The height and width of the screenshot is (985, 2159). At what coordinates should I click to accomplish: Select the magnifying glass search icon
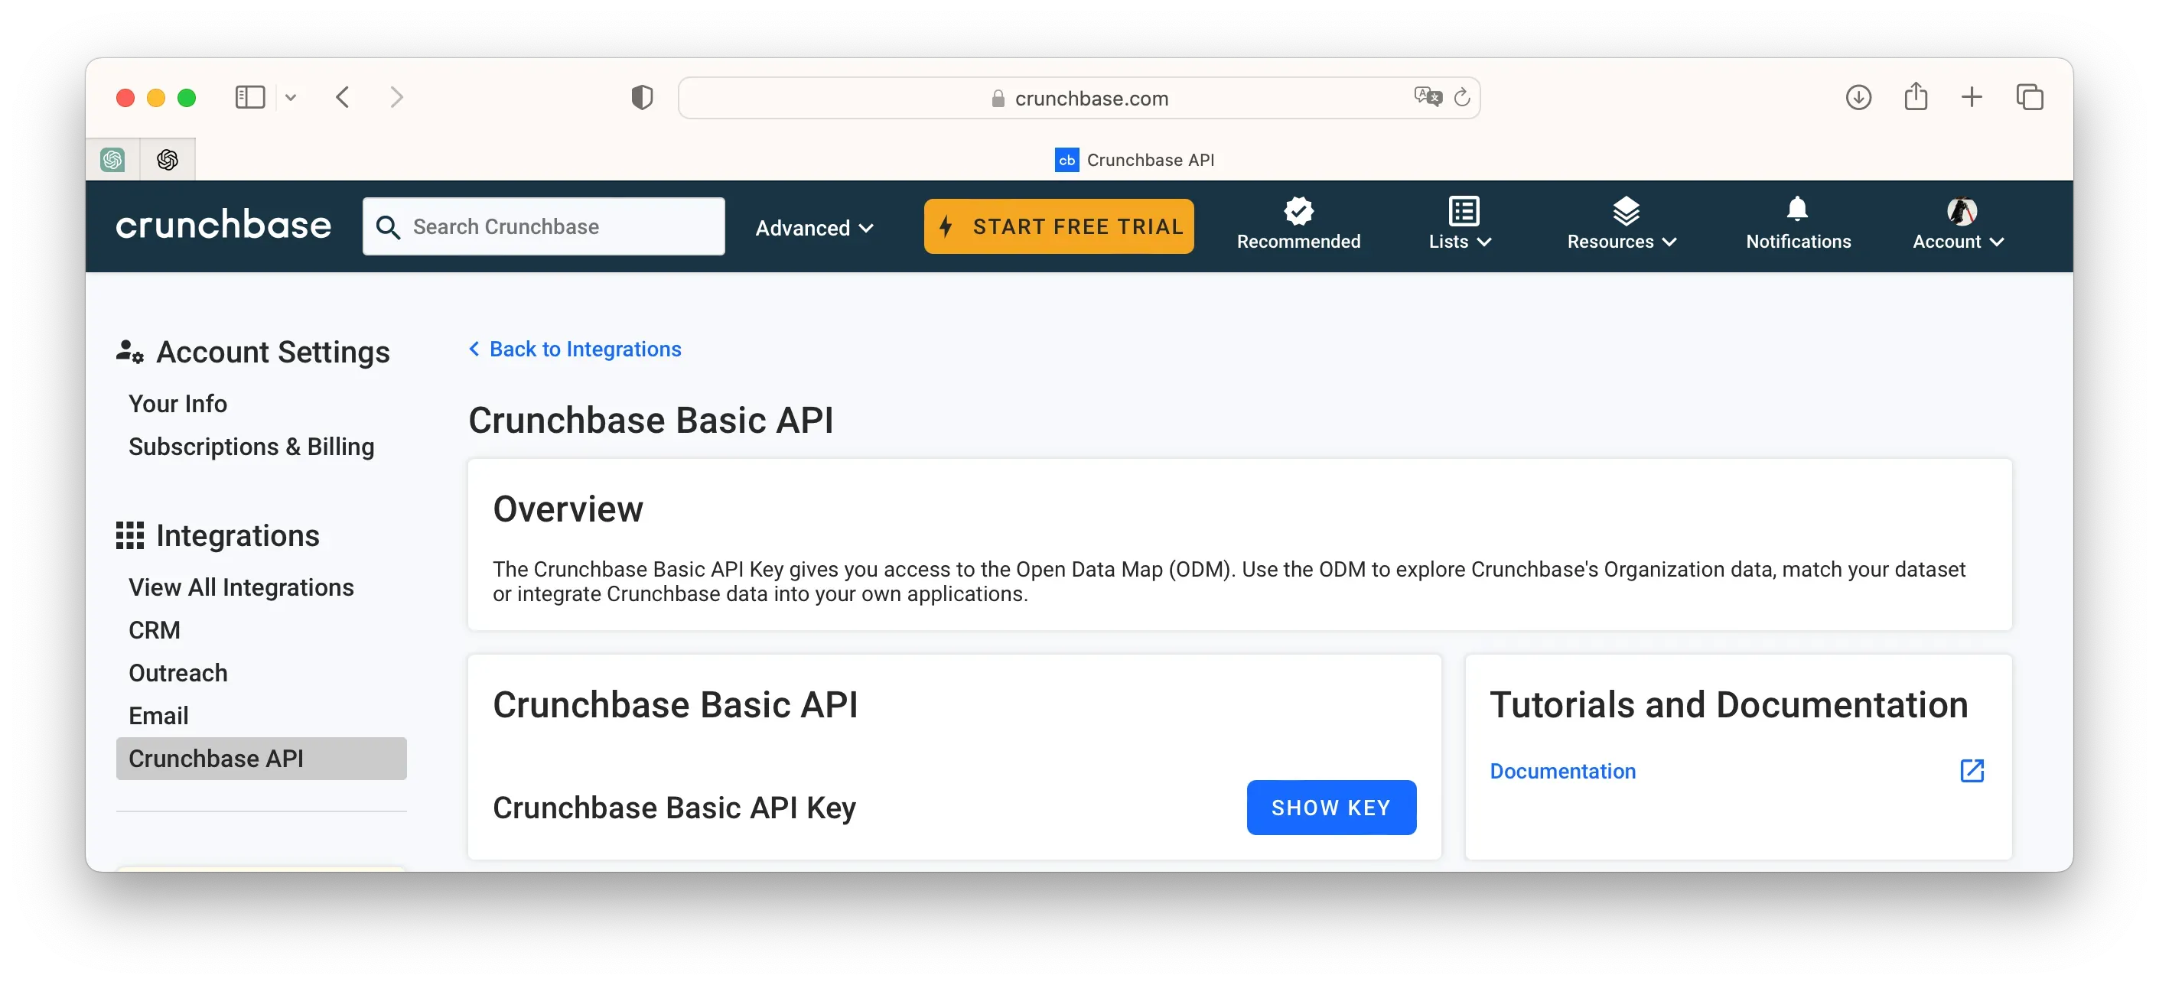388,226
